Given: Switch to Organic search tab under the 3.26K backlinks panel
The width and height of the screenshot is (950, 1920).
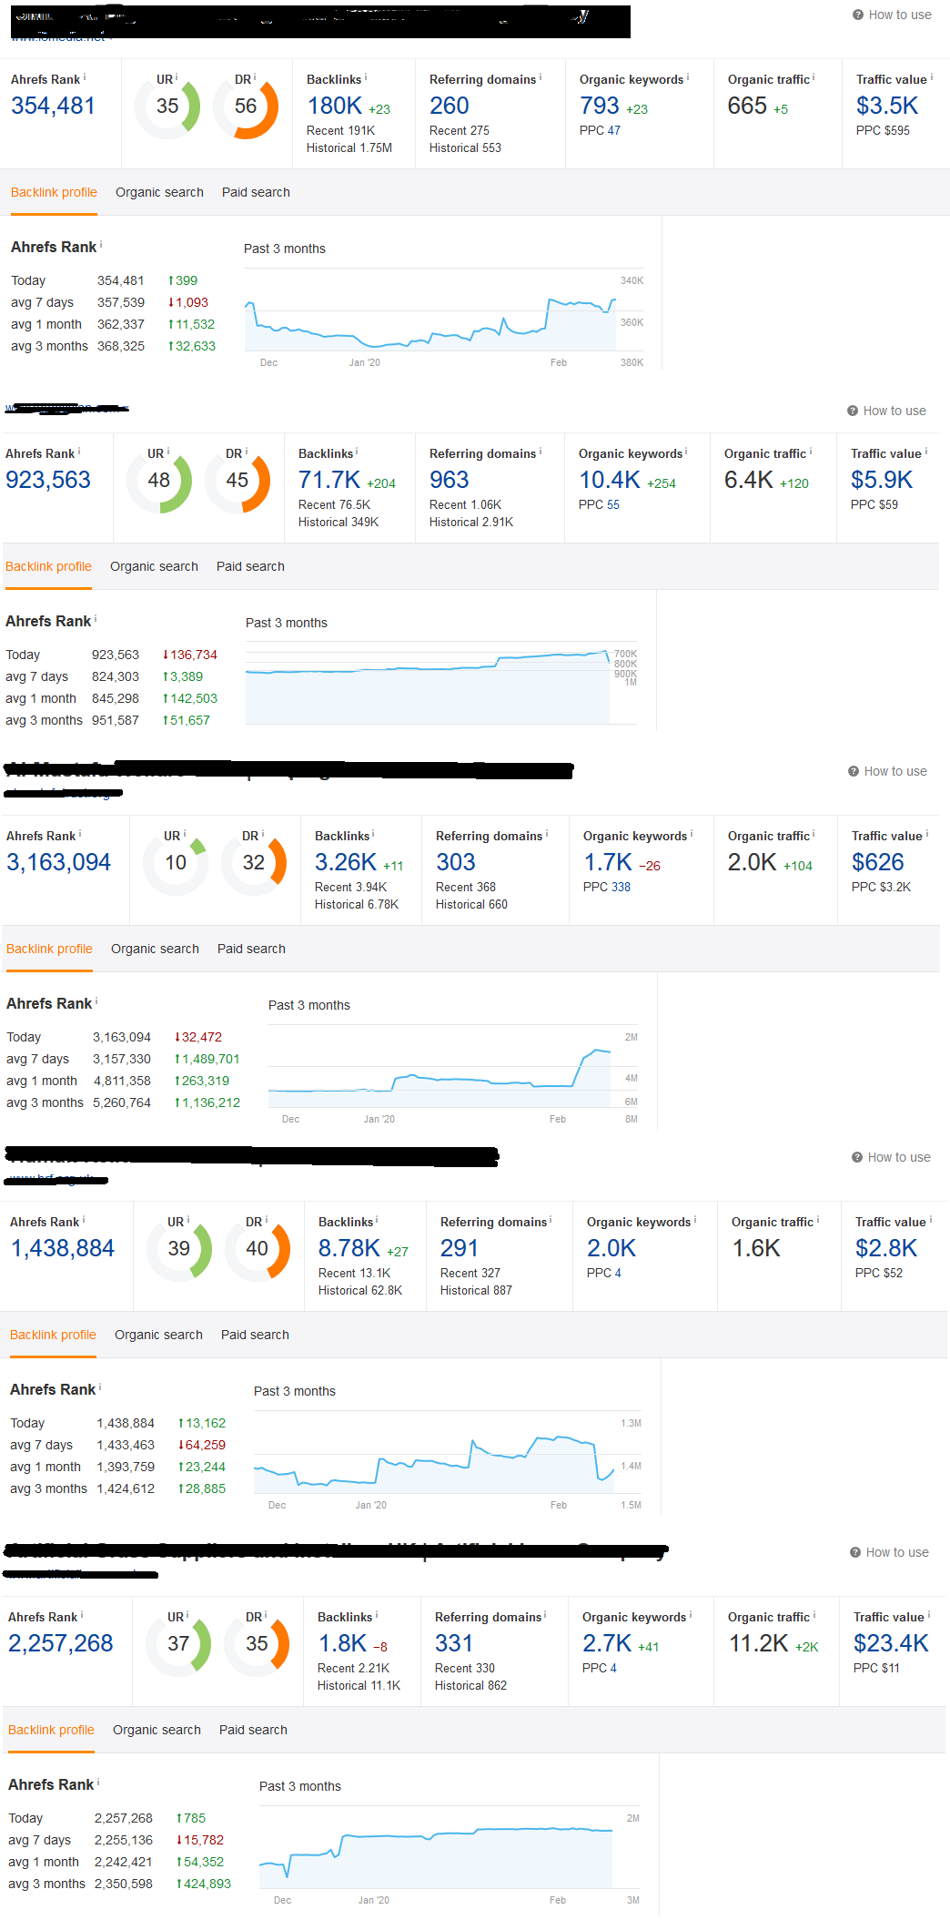Looking at the screenshot, I should coord(155,949).
